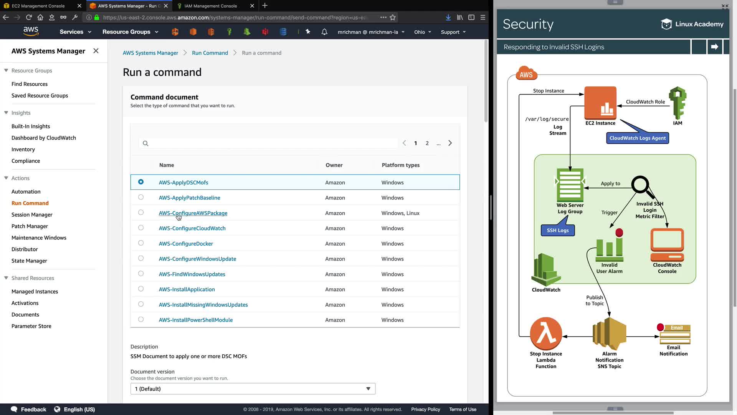
Task: Open the Document version dropdown
Action: pyautogui.click(x=253, y=388)
